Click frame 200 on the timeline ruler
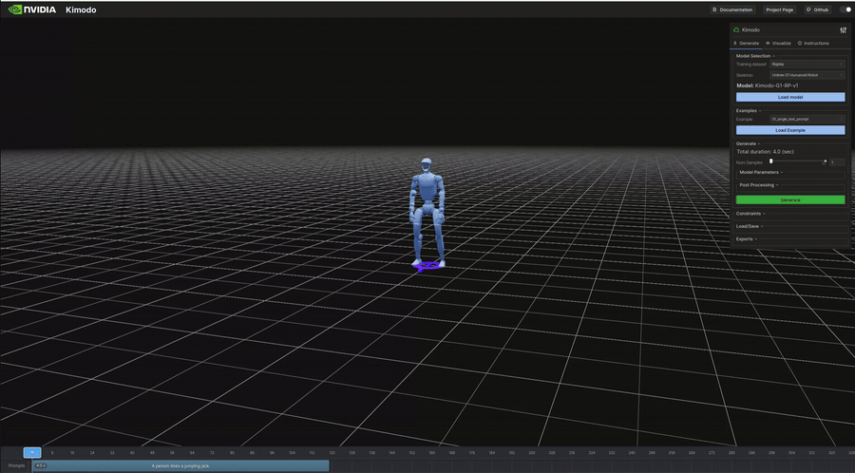The image size is (855, 473). pos(532,453)
